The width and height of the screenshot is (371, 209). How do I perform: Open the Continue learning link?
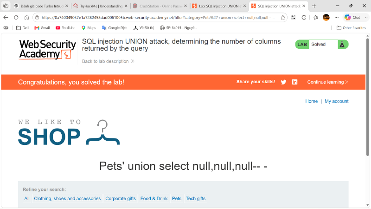pyautogui.click(x=328, y=82)
